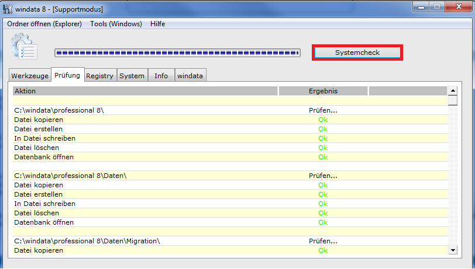This screenshot has height=269, width=475.
Task: Select row C:\windata\professional 8\Daten\Migration\
Action: point(230,241)
